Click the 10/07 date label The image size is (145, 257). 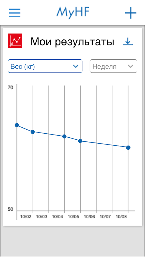[106, 217]
